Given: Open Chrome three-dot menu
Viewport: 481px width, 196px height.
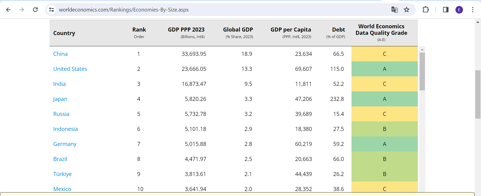Looking at the screenshot, I should pyautogui.click(x=473, y=10).
